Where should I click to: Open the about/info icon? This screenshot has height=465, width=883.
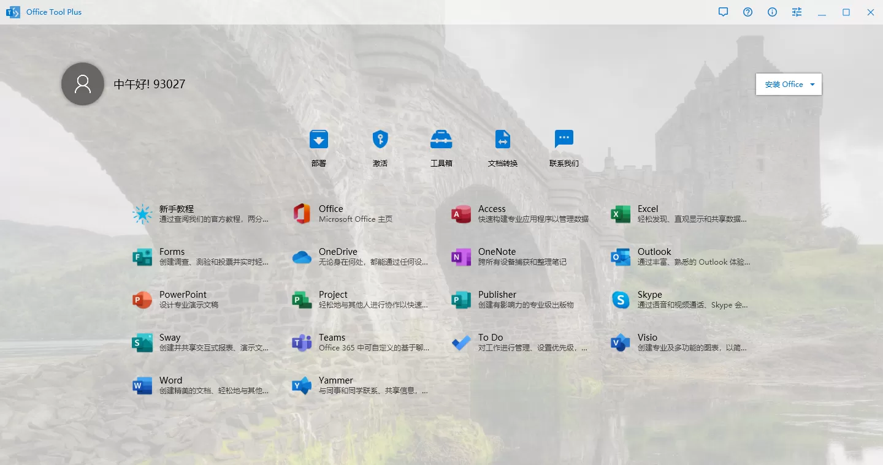click(x=772, y=12)
